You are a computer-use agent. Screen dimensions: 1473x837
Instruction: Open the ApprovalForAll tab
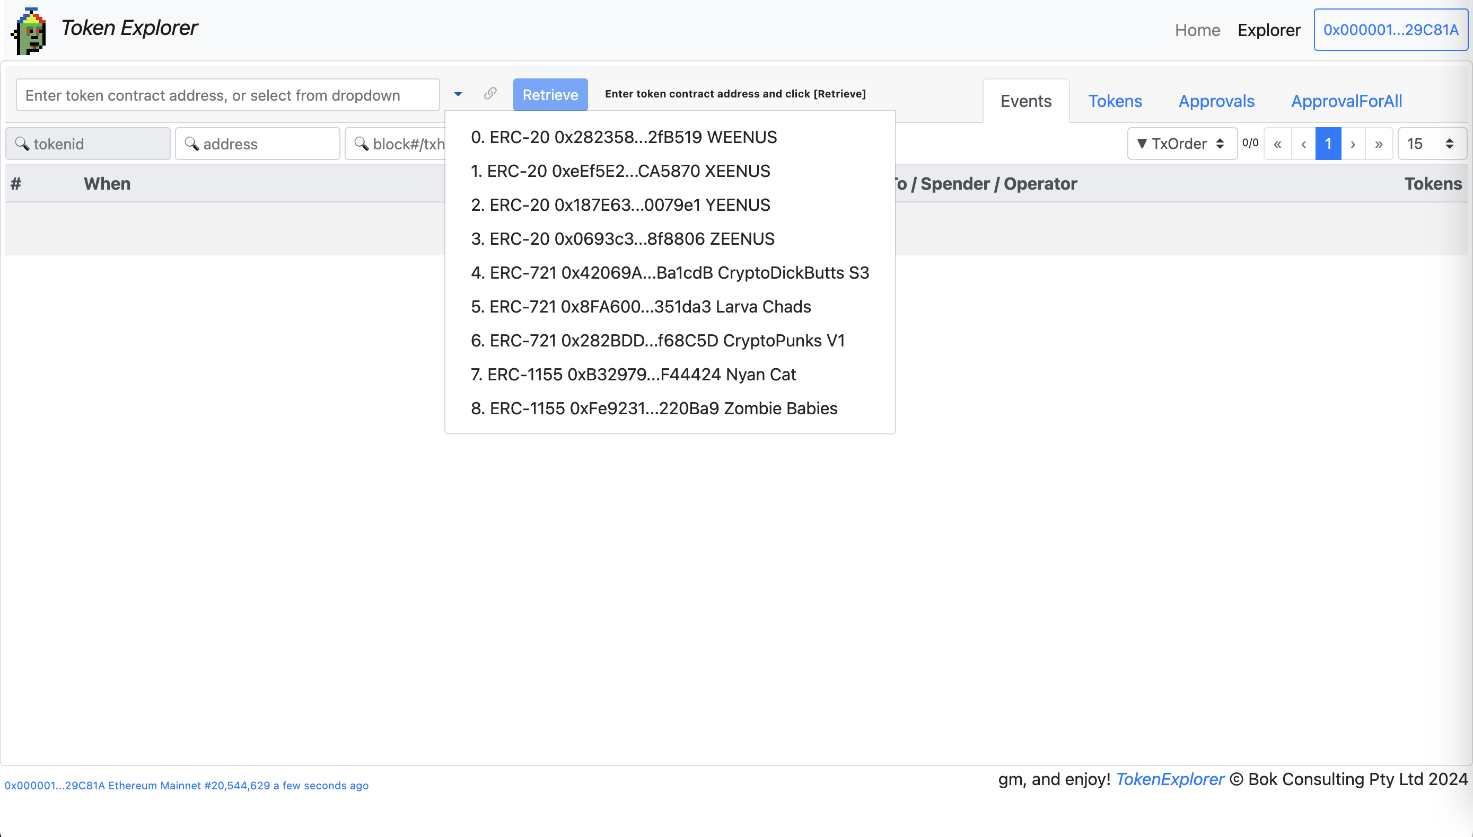(x=1346, y=101)
